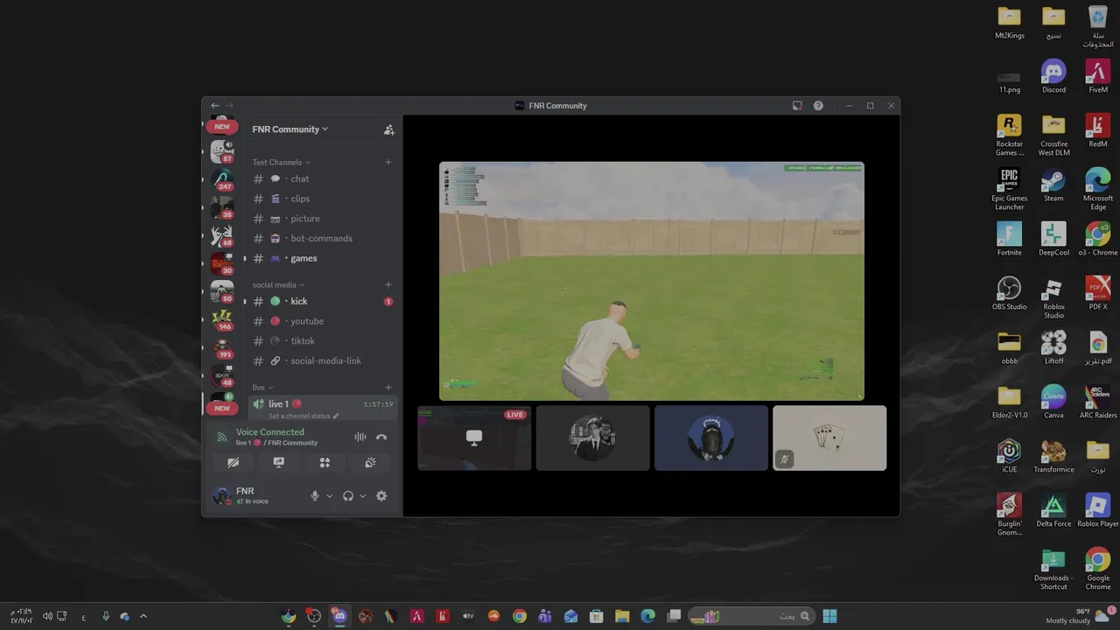Select the blue-background participant tile
This screenshot has height=630, width=1120.
(711, 437)
